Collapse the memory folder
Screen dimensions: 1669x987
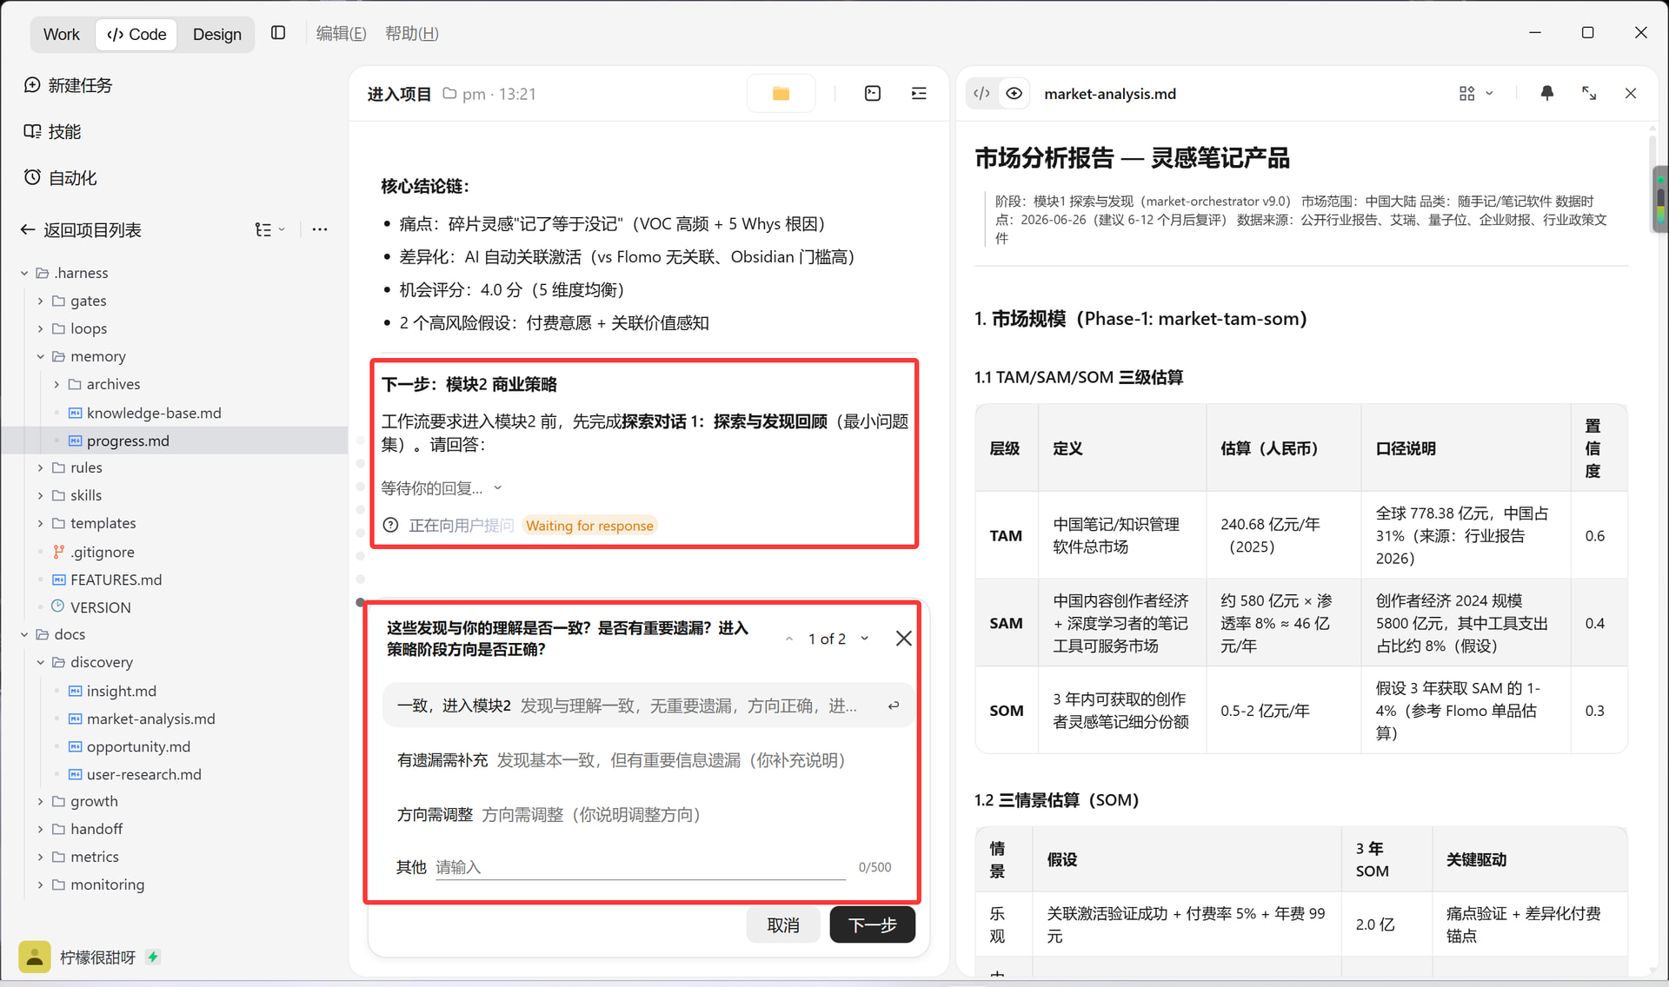point(40,356)
